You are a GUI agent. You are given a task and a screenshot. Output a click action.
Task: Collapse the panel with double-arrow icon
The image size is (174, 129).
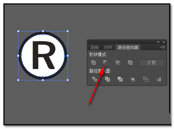158,42
